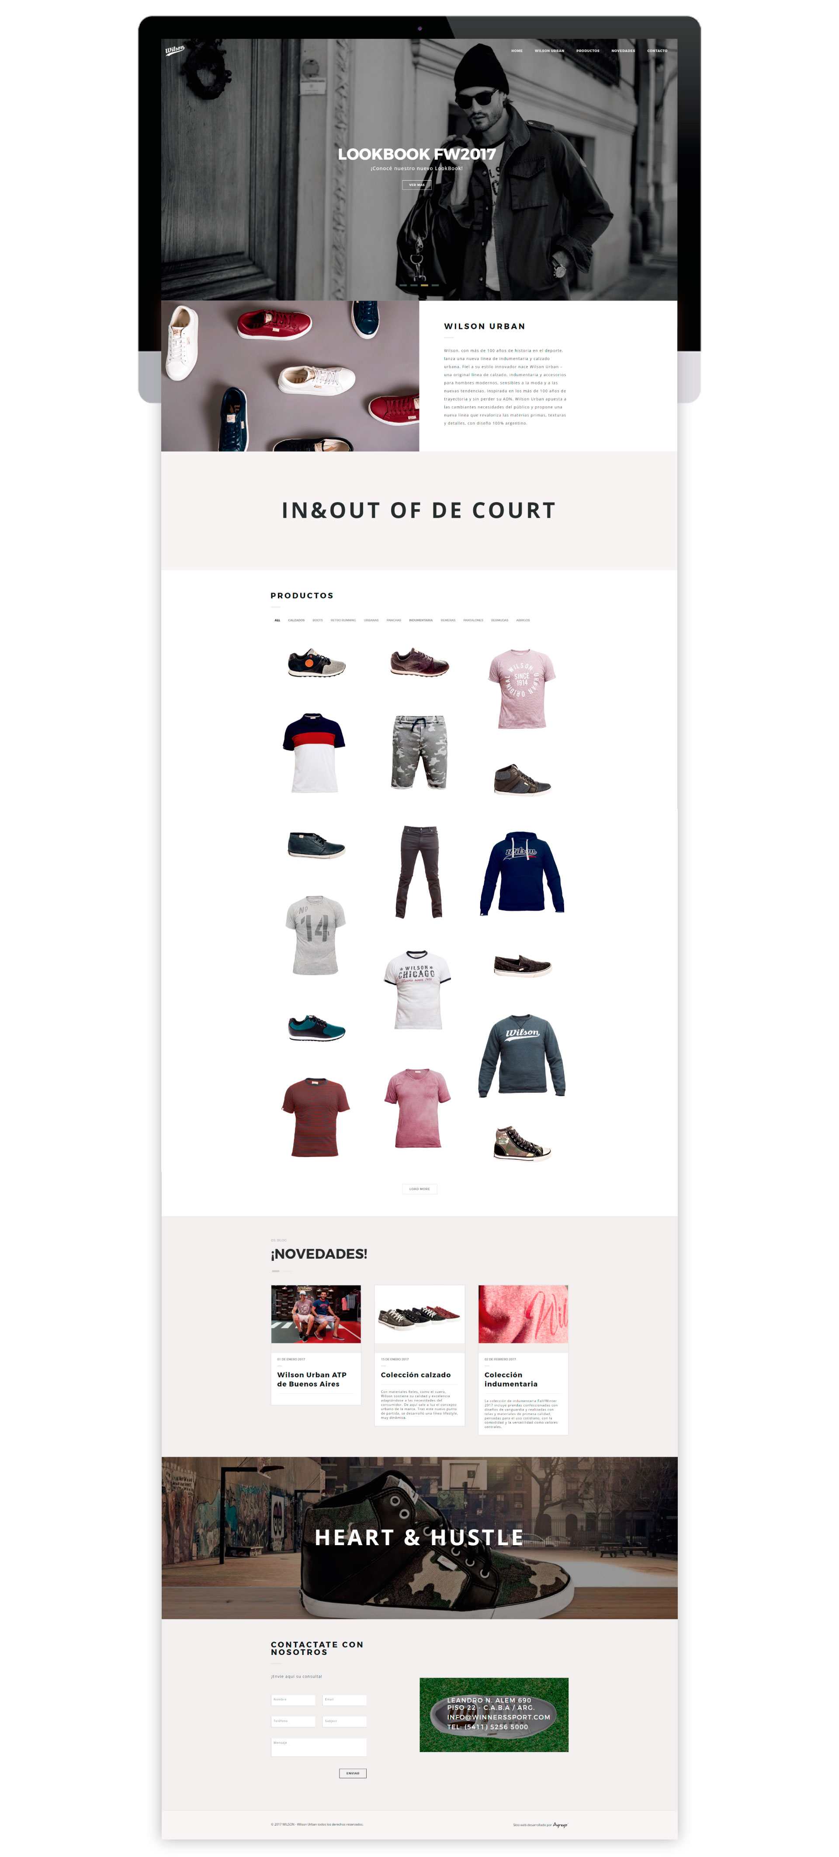View the Wilson Chicago white t-shirt

click(418, 989)
